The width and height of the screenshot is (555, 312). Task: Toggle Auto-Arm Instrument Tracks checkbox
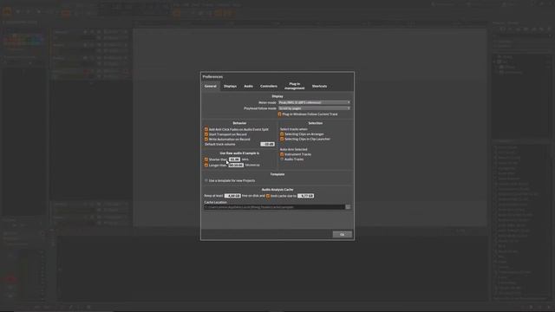tap(282, 154)
